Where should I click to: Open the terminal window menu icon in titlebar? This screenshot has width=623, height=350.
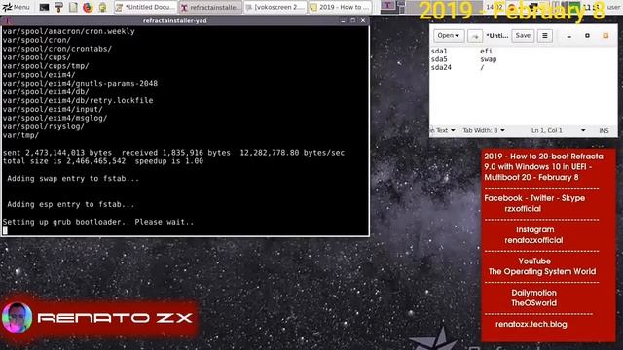point(7,20)
